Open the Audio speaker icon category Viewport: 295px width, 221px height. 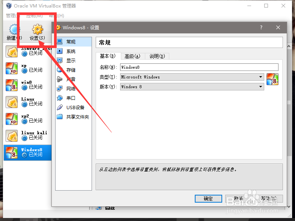tap(60, 79)
